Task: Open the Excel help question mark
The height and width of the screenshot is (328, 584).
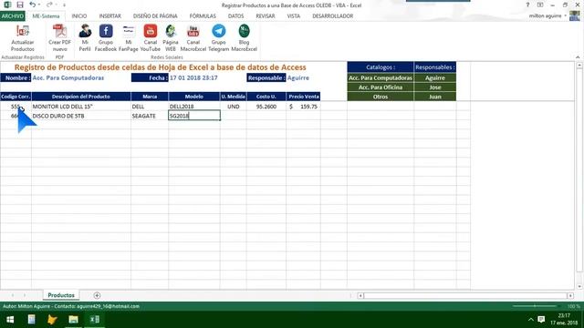Action: pos(527,5)
